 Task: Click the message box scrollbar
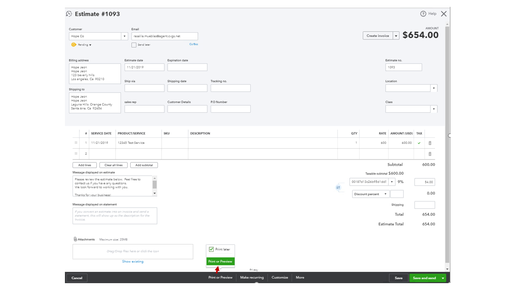pyautogui.click(x=154, y=185)
